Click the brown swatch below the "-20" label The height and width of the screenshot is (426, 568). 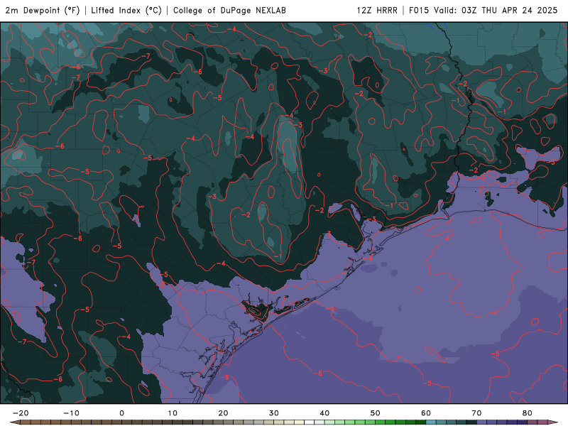click(x=26, y=422)
